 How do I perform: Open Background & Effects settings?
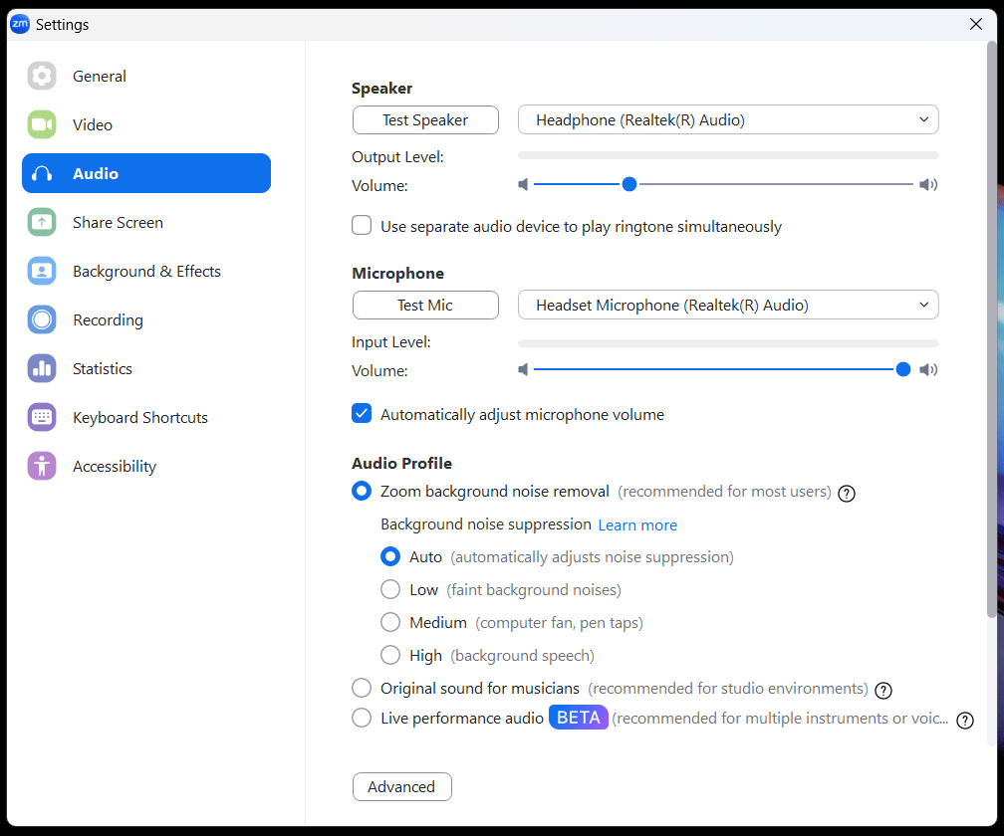(146, 272)
